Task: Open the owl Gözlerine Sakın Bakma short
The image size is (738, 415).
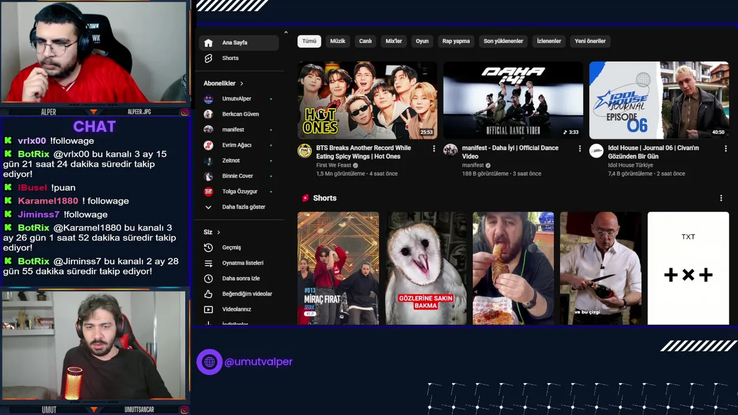Action: pos(426,268)
